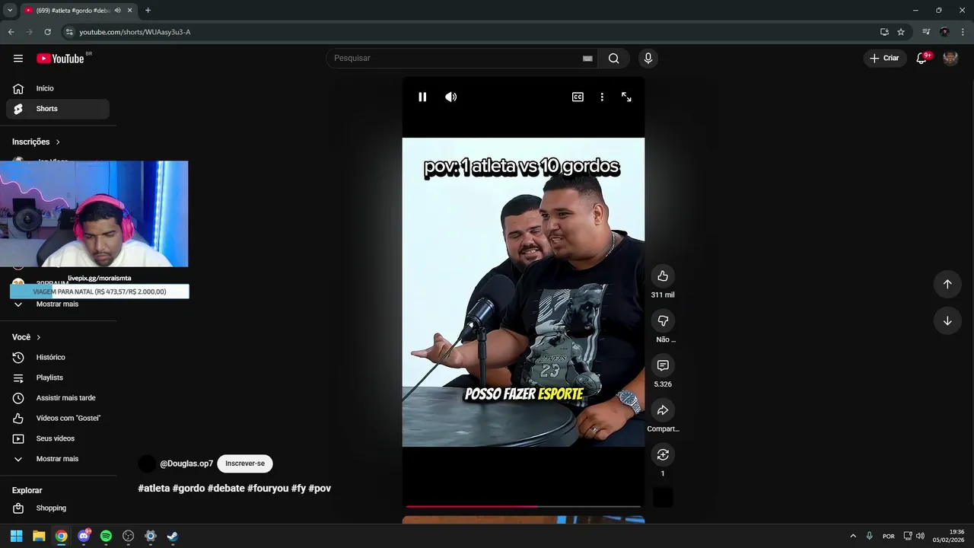Mute the tab via speaker icon

click(x=117, y=10)
